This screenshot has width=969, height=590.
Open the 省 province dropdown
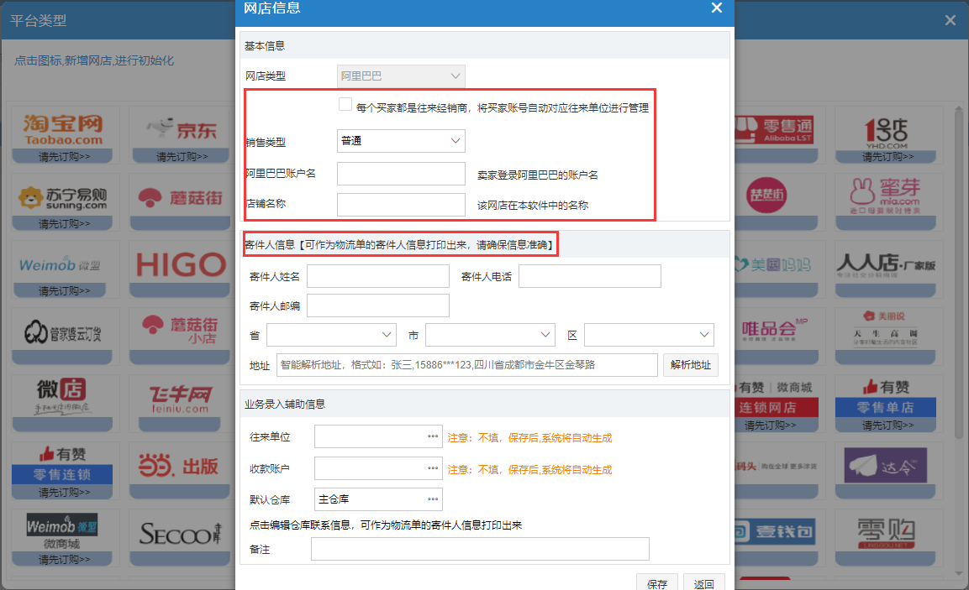[x=331, y=335]
